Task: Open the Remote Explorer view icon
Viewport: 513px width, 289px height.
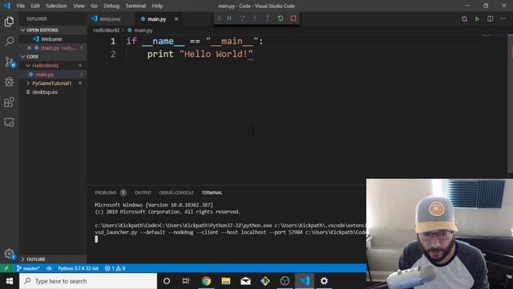Action: click(9, 122)
